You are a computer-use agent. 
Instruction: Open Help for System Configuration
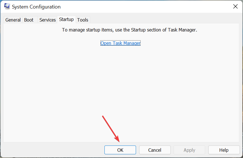[x=224, y=150]
